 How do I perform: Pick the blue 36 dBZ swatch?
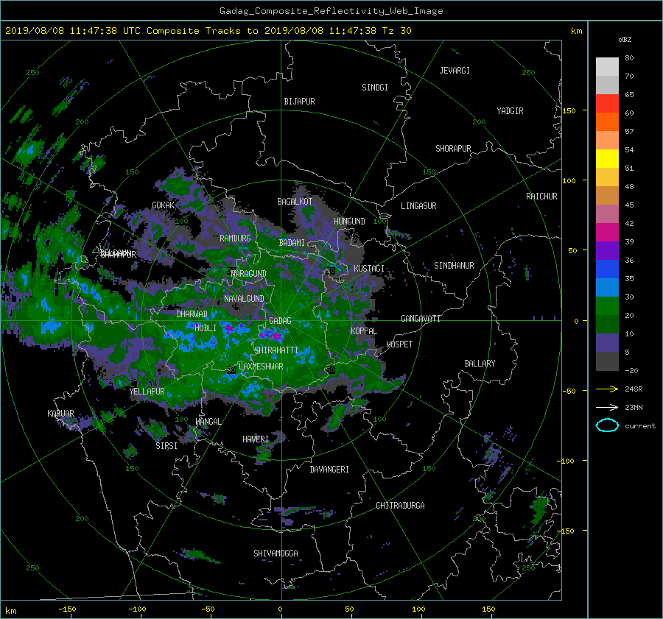click(607, 269)
